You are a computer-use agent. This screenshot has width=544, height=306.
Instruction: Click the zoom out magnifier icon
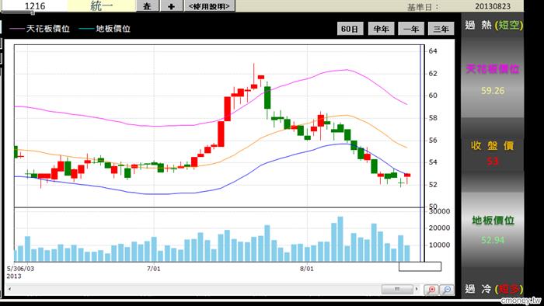point(447,290)
